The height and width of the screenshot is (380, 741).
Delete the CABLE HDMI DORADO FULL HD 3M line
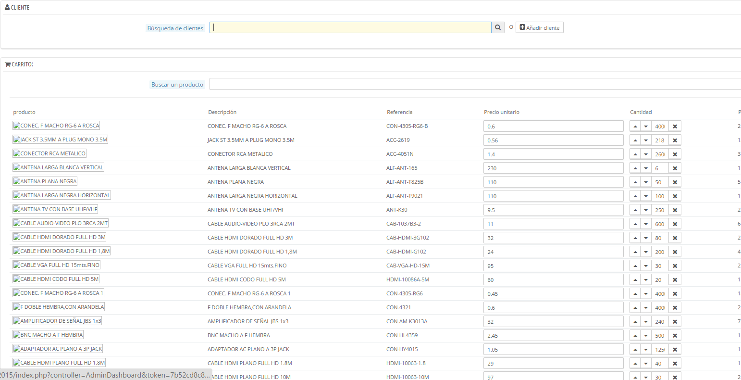675,238
